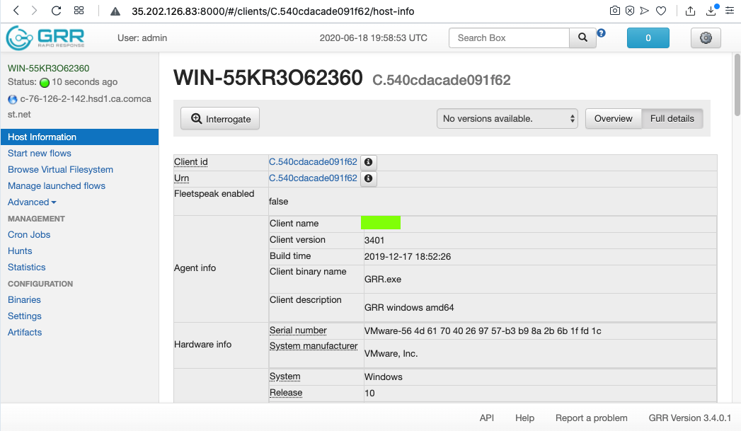
Task: Click the browser address bar URL
Action: [x=272, y=11]
